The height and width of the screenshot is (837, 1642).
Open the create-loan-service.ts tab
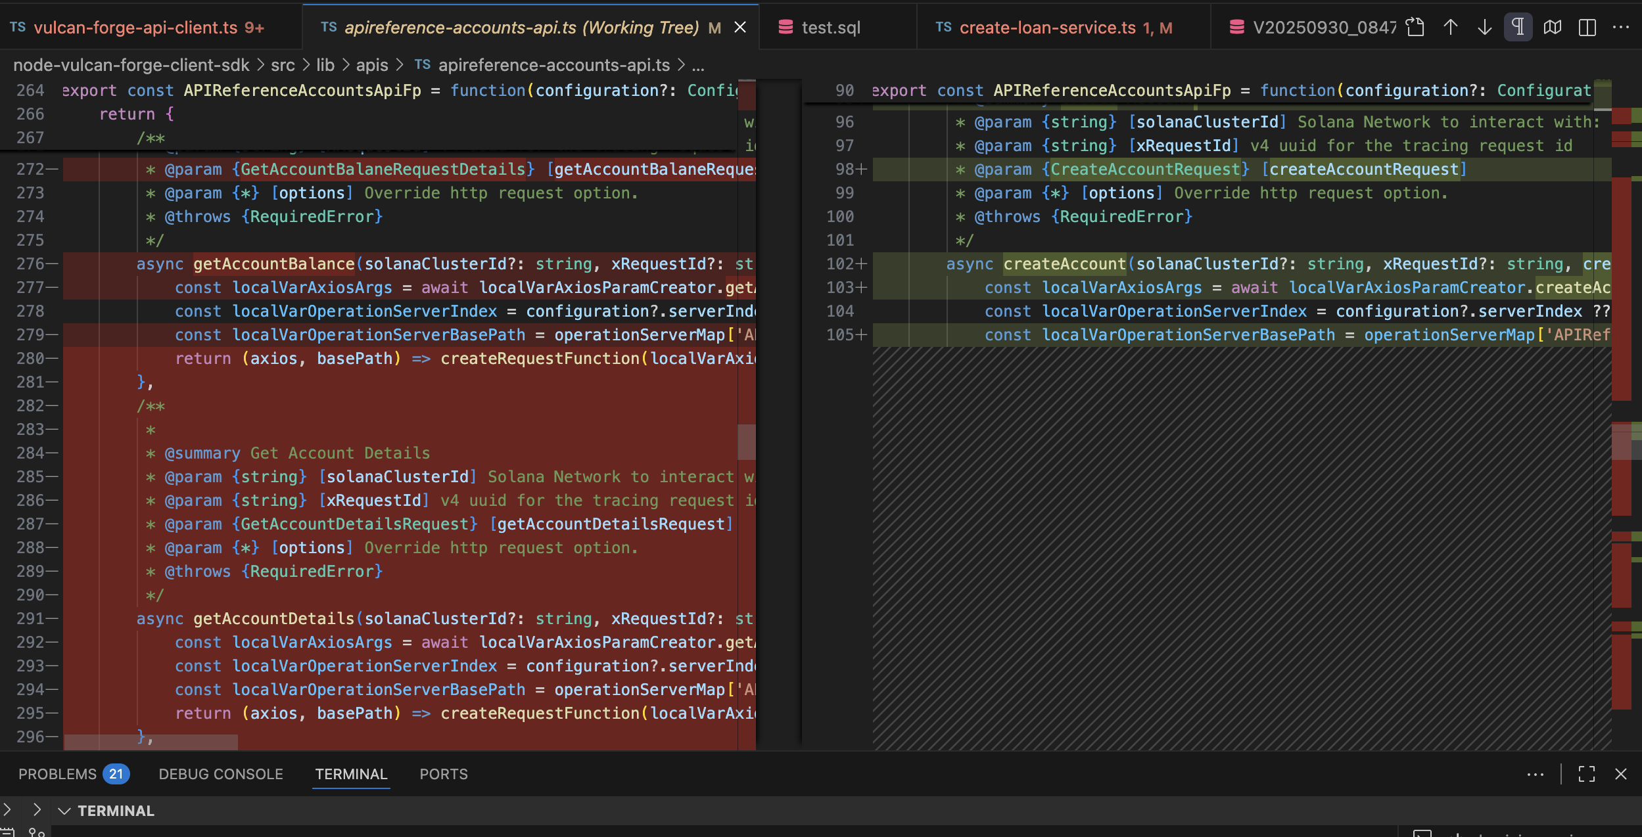(1046, 27)
